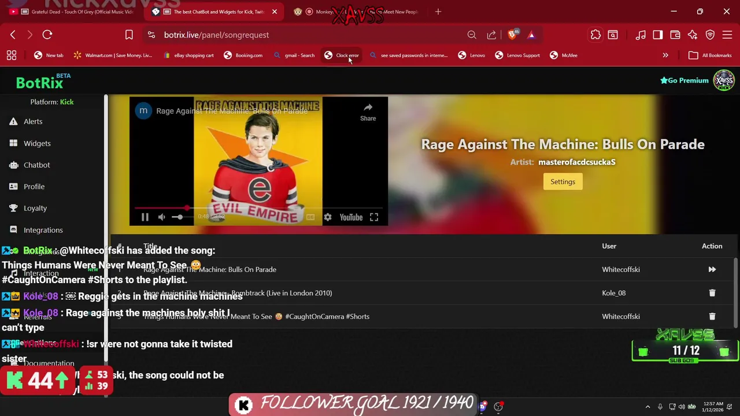Open Integrations in the sidebar
740x416 pixels.
pos(43,230)
